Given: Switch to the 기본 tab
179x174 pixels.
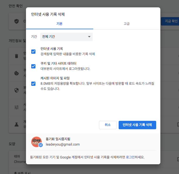Looking at the screenshot, I should tap(60, 24).
